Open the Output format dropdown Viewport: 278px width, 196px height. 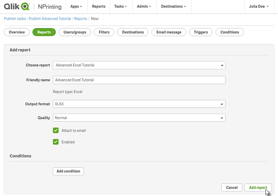click(139, 104)
